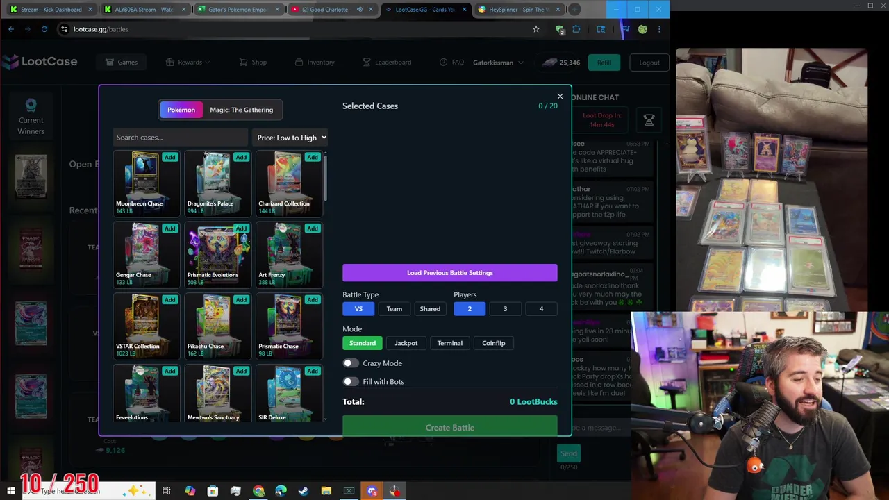Add the Prismatic Evolutions case
Image resolution: width=889 pixels, height=500 pixels.
tap(241, 228)
